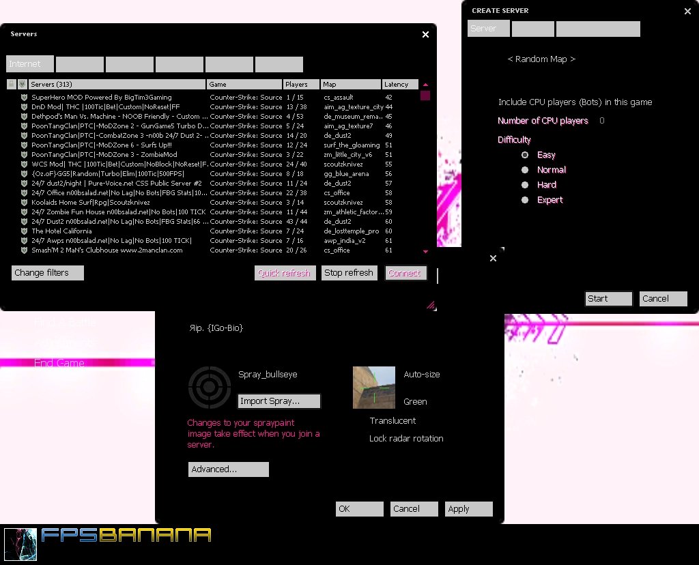Image resolution: width=699 pixels, height=565 pixels.
Task: Click the padlock column icon to sort password-protected servers
Action: pos(11,84)
